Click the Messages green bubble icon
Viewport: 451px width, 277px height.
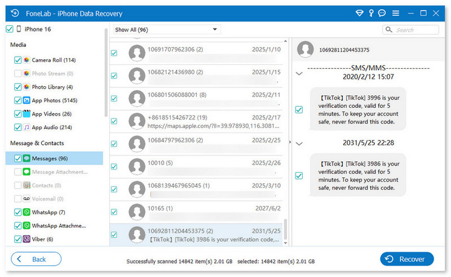coord(26,159)
